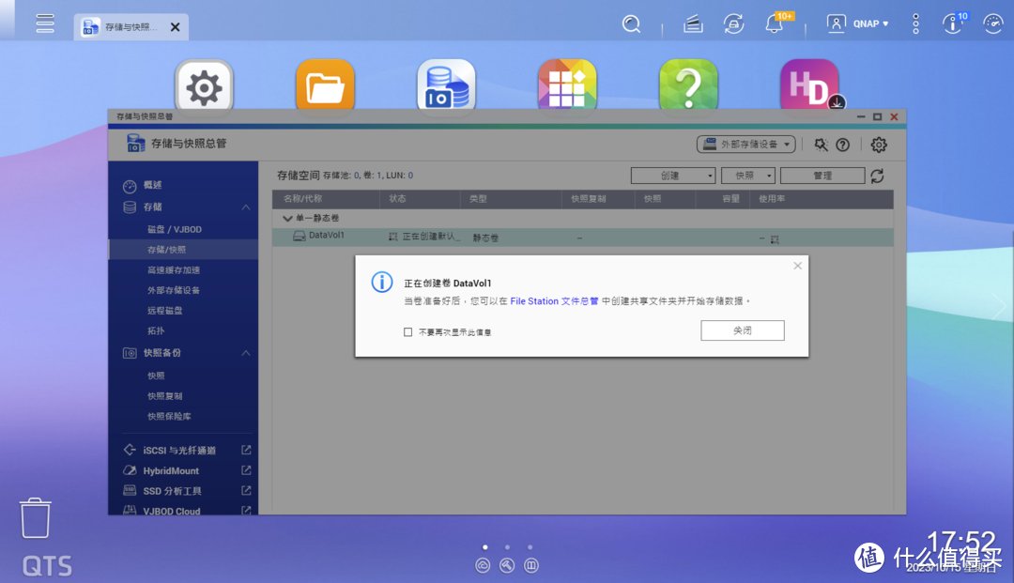Image resolution: width=1014 pixels, height=583 pixels.
Task: Open the three-dot more options menu
Action: coord(915,23)
